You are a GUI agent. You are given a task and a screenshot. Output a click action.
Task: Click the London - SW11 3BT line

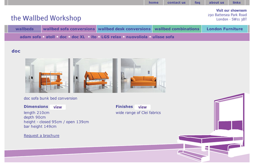pyautogui.click(x=231, y=19)
